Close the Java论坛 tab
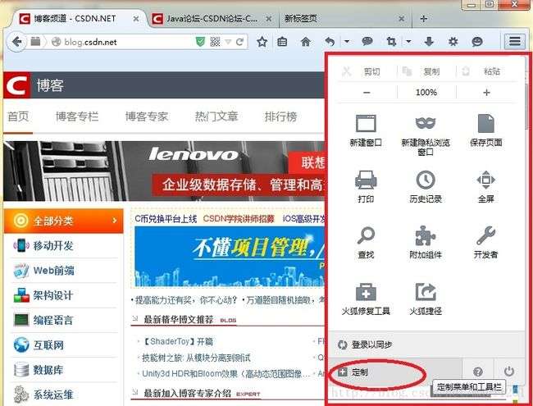 [x=268, y=19]
